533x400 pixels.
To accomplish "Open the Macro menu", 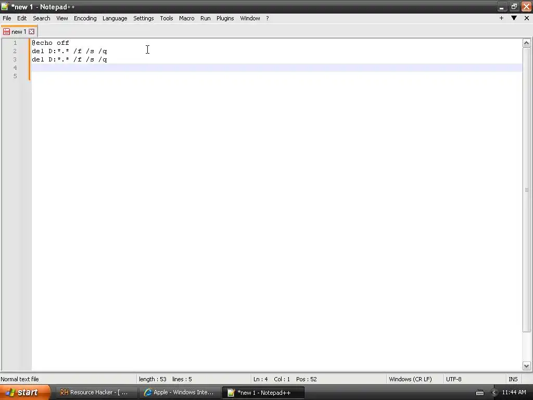I will point(187,18).
